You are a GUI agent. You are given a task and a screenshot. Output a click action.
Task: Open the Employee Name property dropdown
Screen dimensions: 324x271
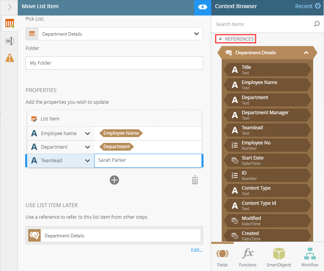[x=87, y=134]
